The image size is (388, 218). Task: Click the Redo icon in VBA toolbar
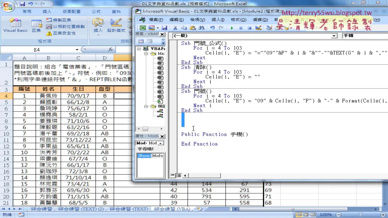point(221,28)
